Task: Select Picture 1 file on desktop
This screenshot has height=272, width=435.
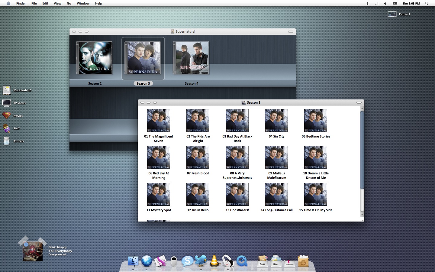Action: click(x=392, y=14)
